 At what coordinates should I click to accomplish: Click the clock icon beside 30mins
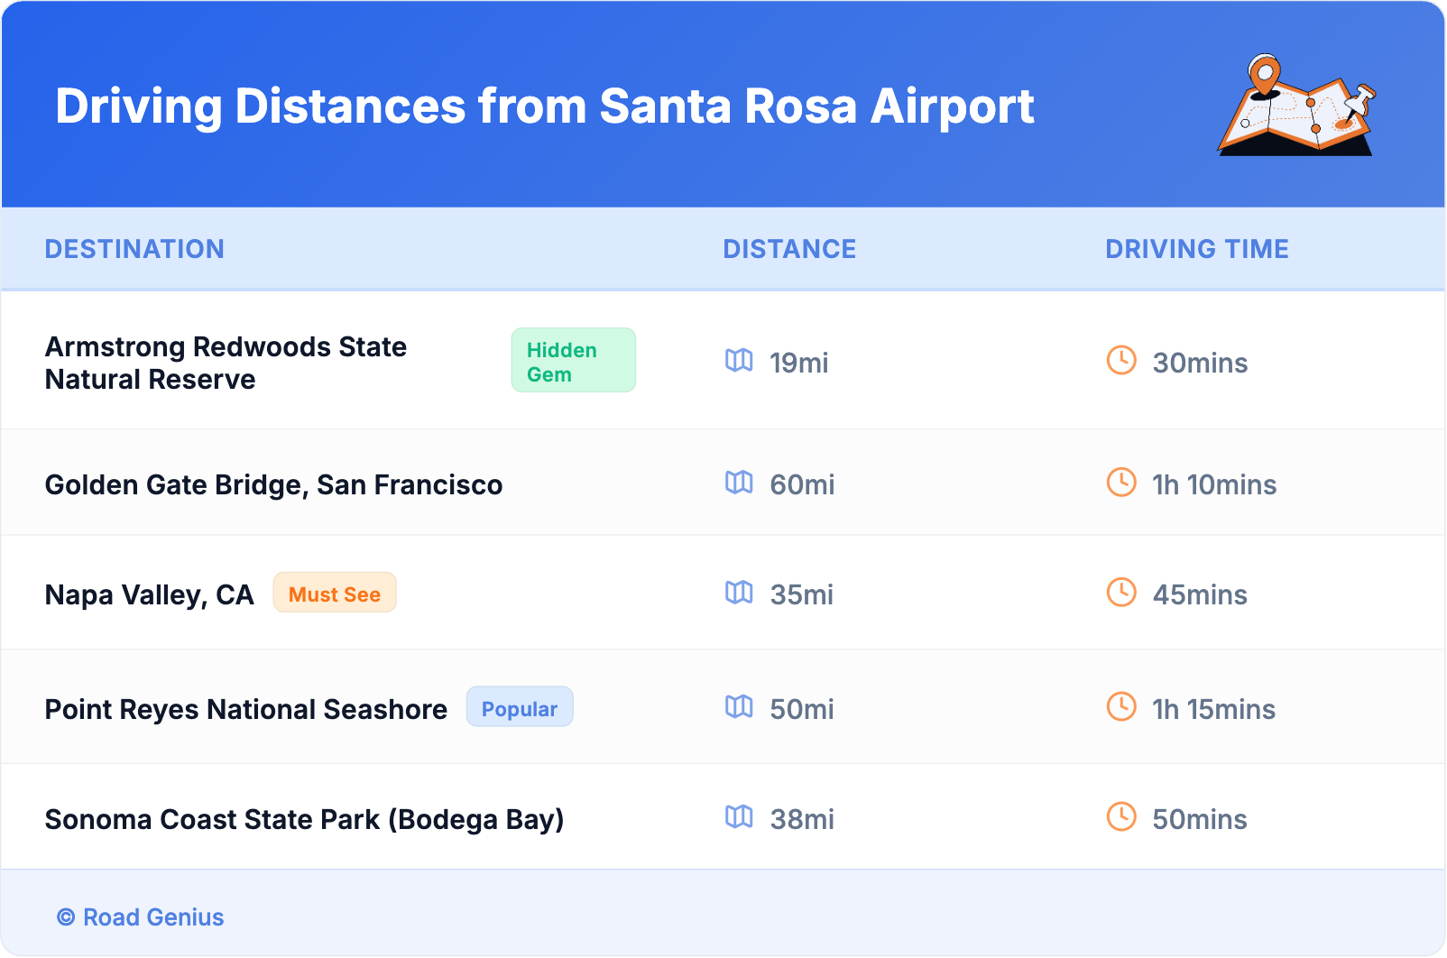(1121, 361)
